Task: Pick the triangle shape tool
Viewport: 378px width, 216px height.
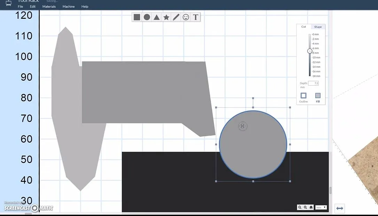Action: pyautogui.click(x=157, y=17)
